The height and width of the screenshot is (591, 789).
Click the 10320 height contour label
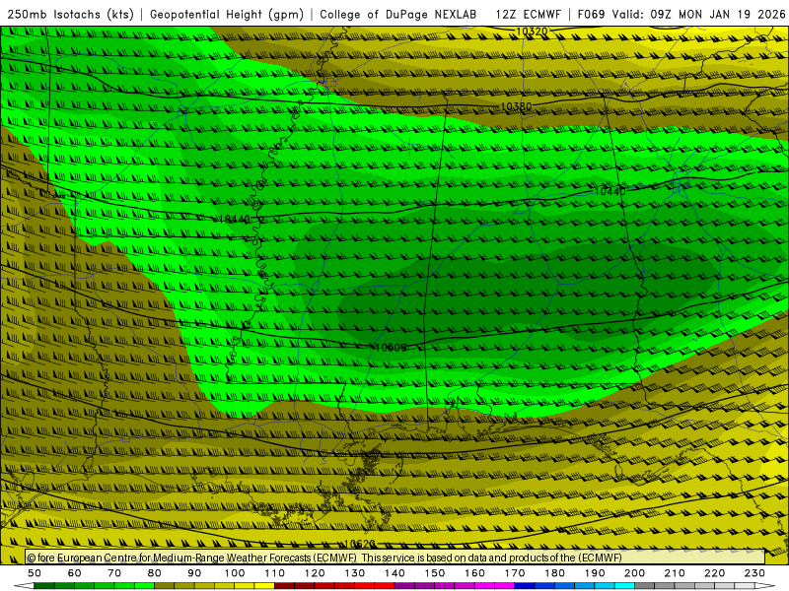click(x=532, y=32)
